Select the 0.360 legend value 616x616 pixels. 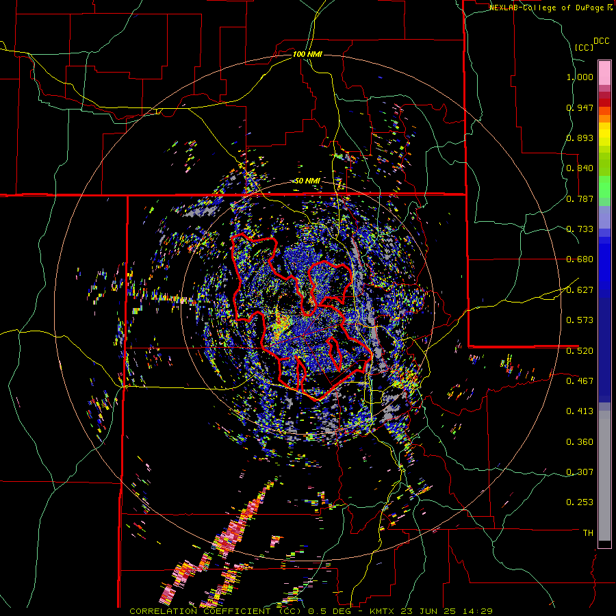(x=580, y=441)
